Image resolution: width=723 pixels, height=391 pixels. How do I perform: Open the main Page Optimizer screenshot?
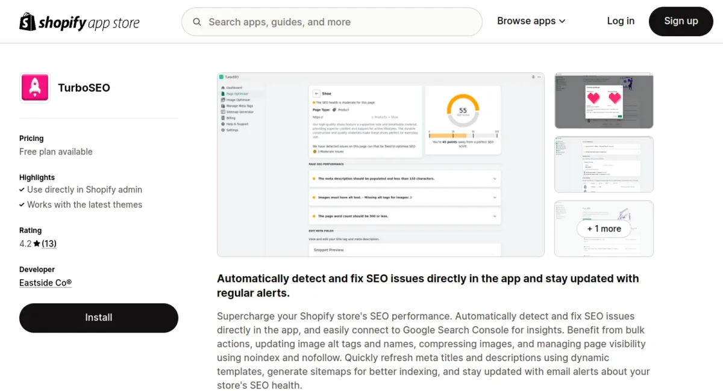tap(381, 165)
